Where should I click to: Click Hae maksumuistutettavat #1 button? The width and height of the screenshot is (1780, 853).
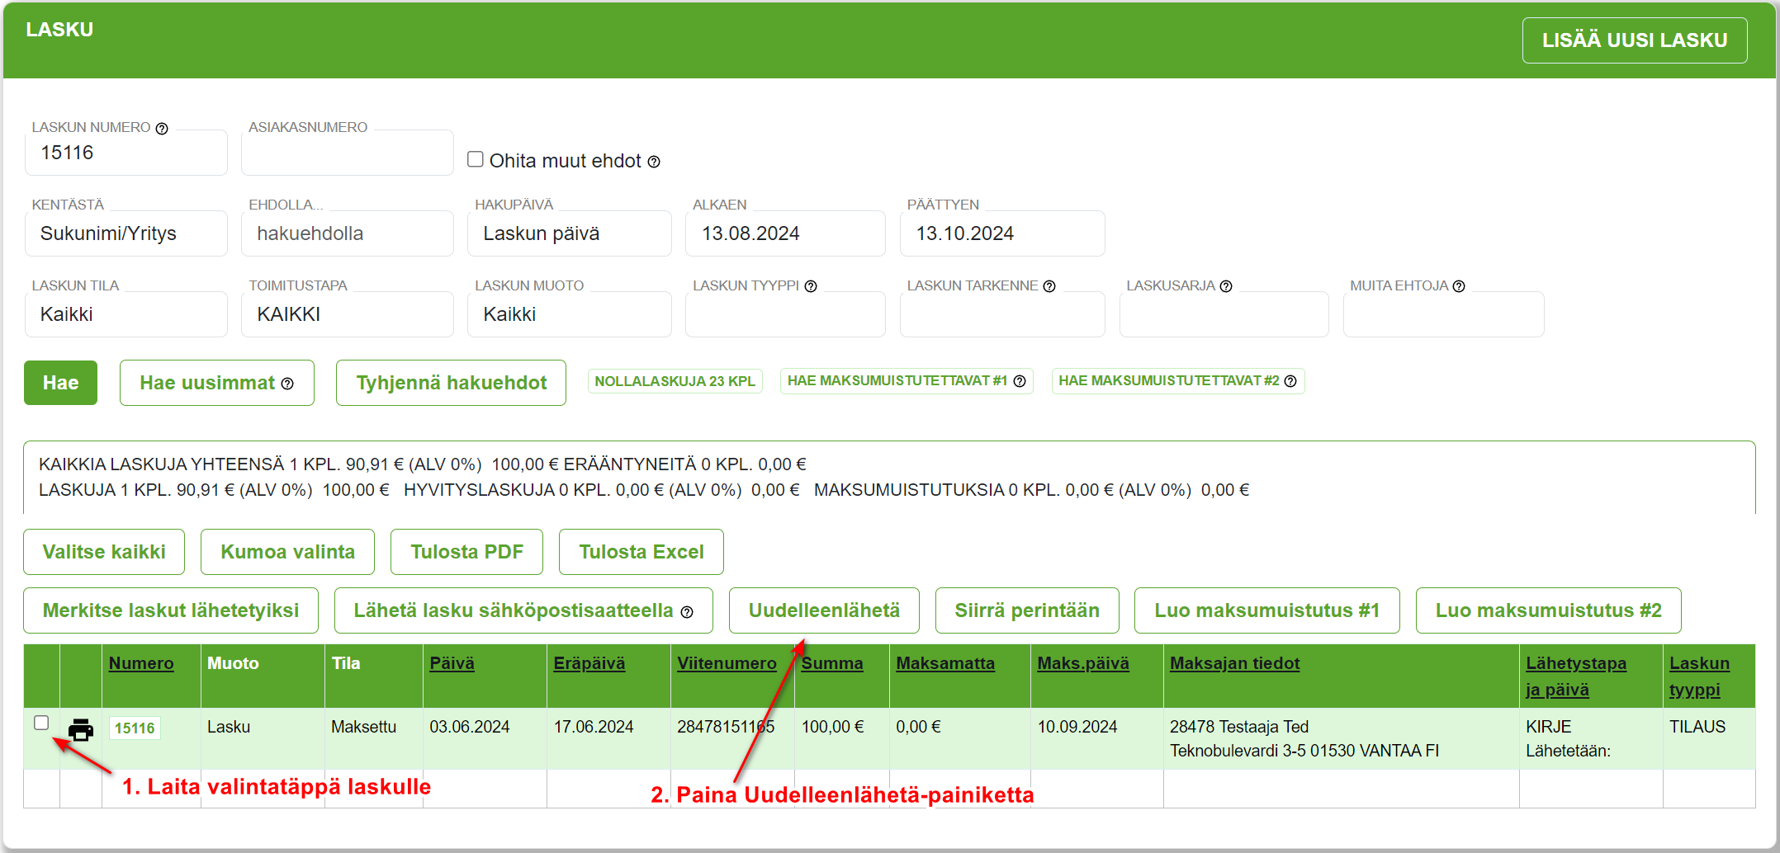click(x=907, y=381)
